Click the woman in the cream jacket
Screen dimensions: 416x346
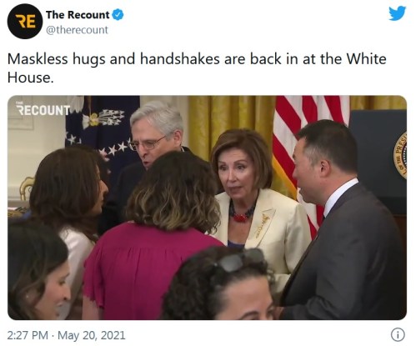pyautogui.click(x=256, y=200)
